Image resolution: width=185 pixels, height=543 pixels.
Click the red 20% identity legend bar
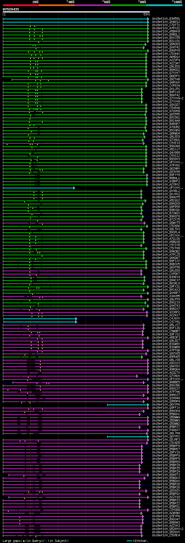pos(21,5)
